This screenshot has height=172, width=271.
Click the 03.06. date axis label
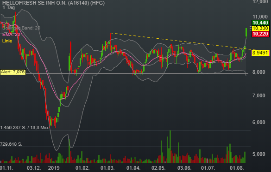(x=184, y=168)
